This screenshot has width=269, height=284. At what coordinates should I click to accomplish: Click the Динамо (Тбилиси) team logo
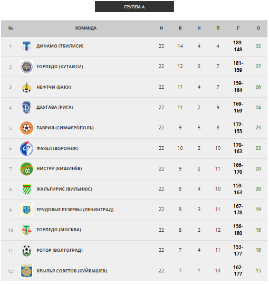pos(26,46)
